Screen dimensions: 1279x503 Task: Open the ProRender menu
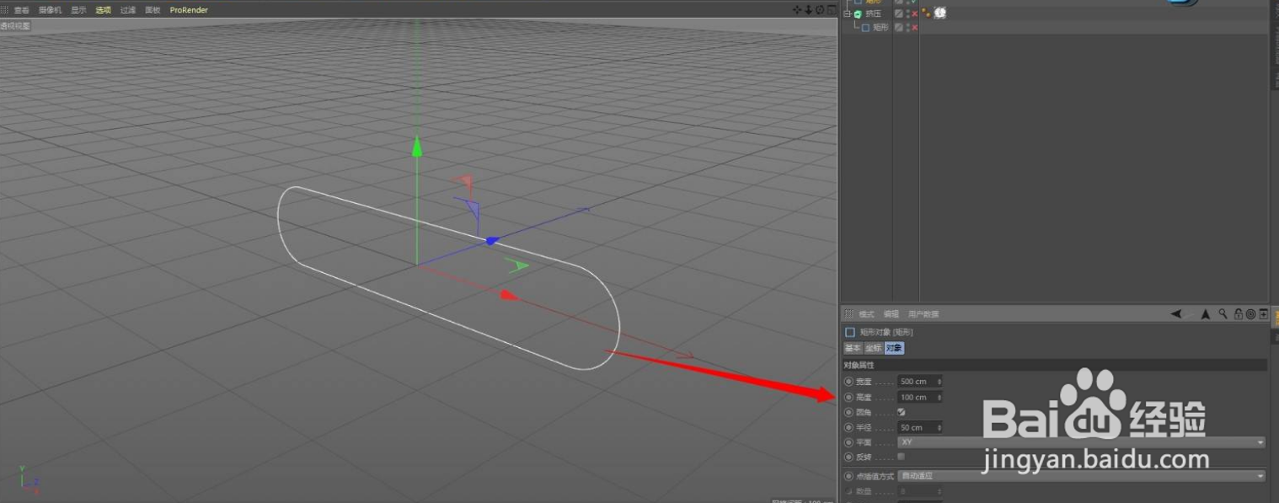(189, 10)
